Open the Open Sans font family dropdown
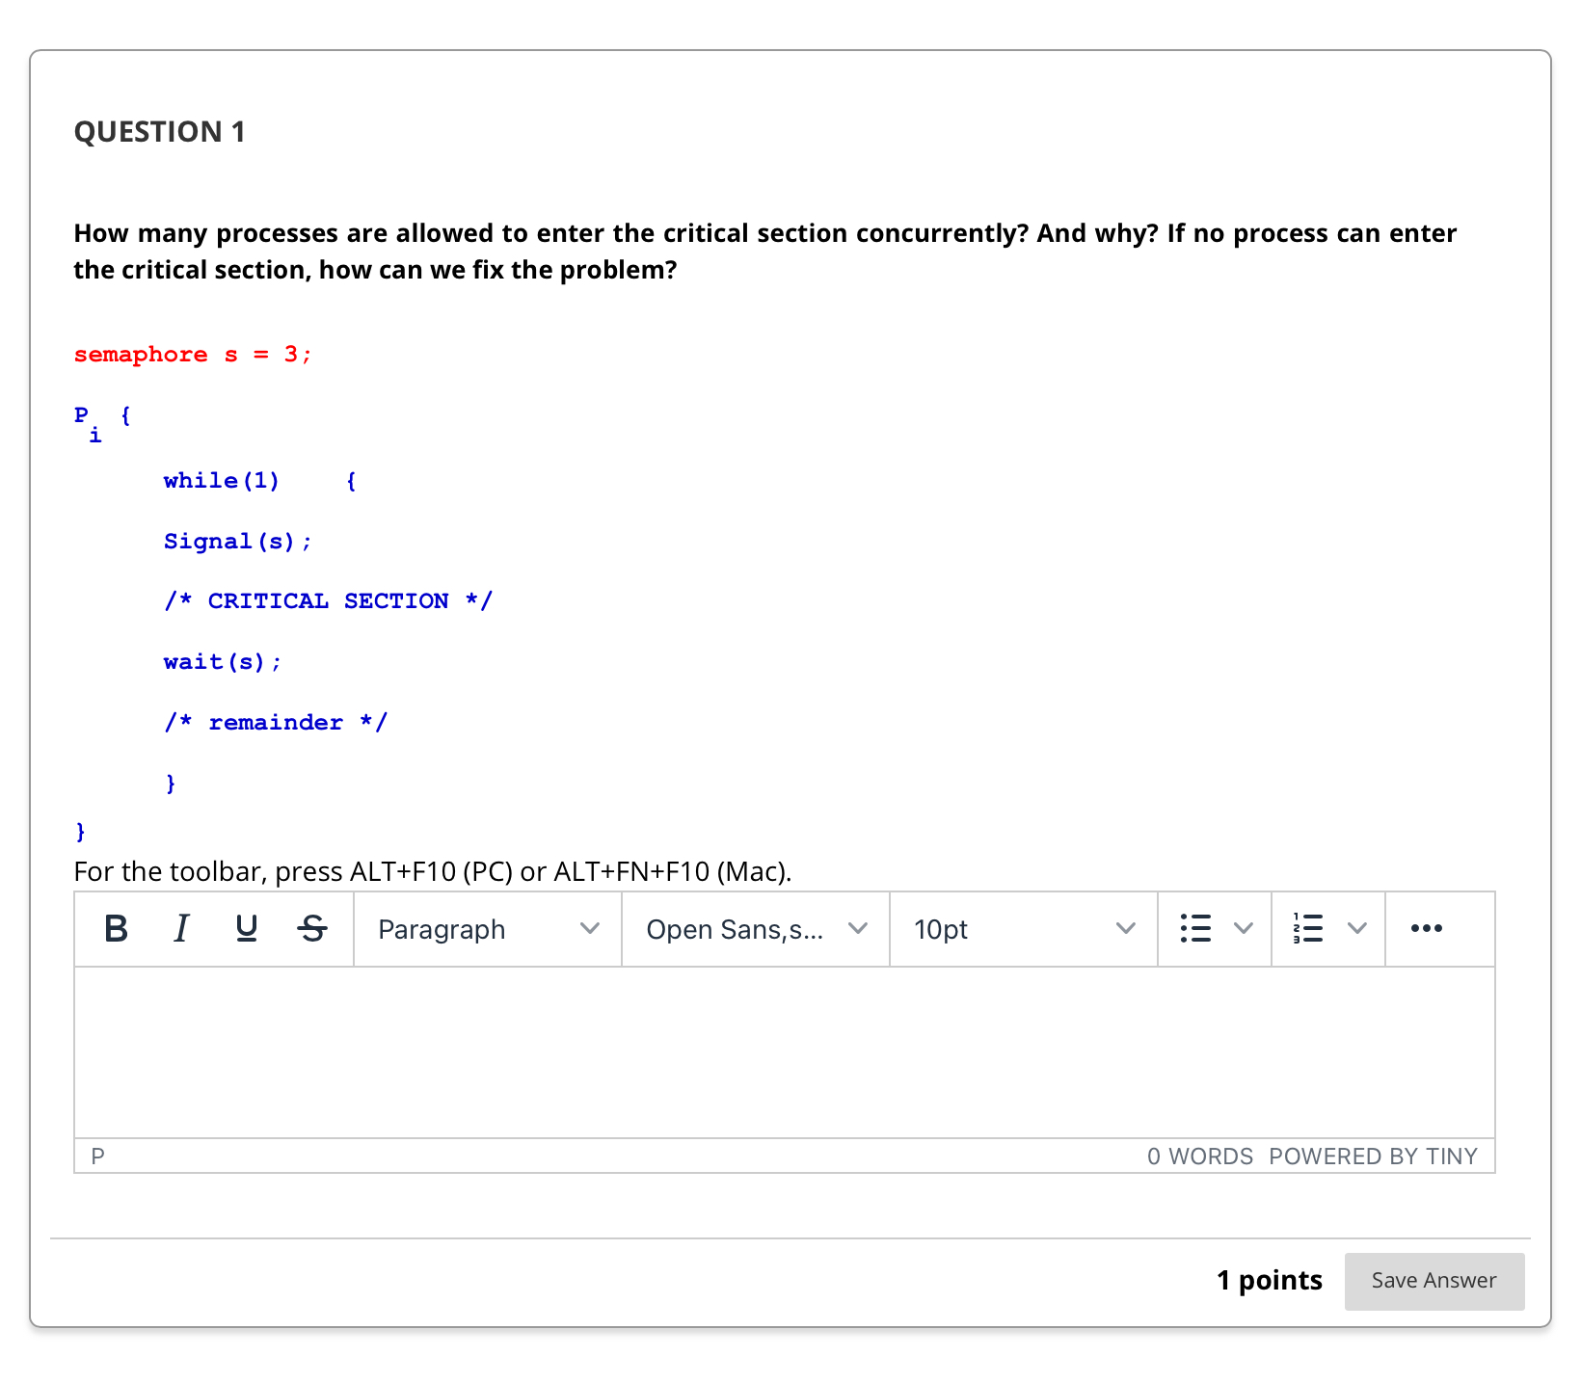 tap(754, 928)
